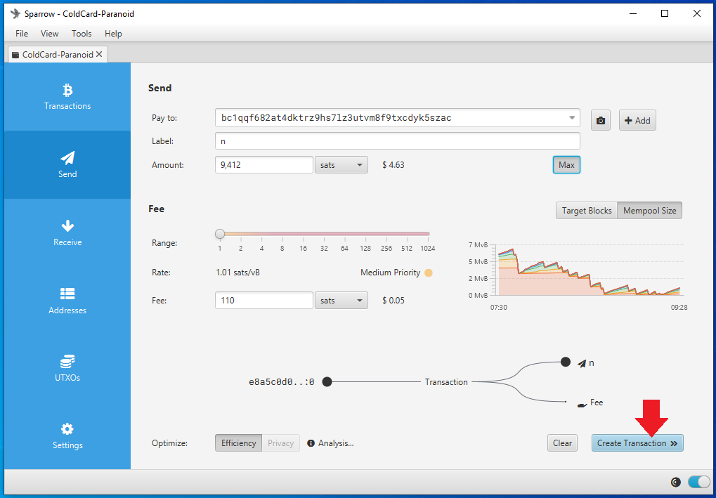Click in the Pay to address field
Viewport: 716px width, 498px height.
[397, 118]
